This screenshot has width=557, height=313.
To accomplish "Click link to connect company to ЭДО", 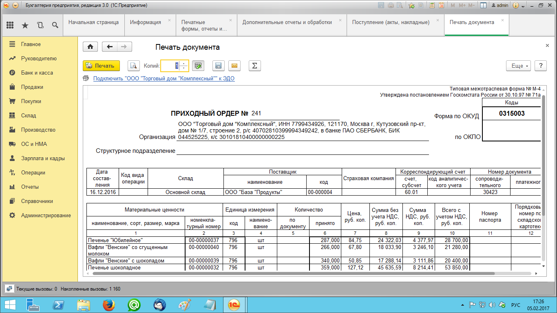I will 164,79.
